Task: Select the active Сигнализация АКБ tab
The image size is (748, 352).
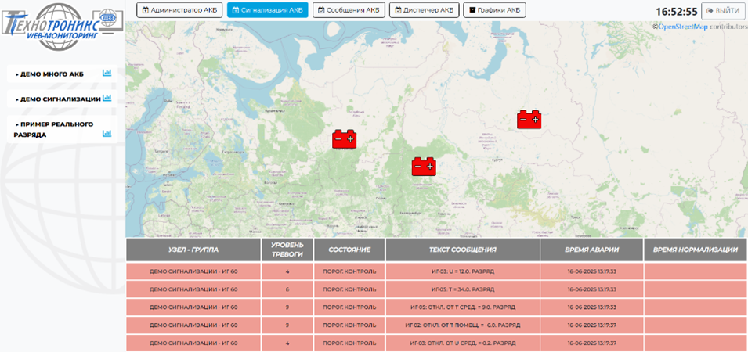Action: 267,10
